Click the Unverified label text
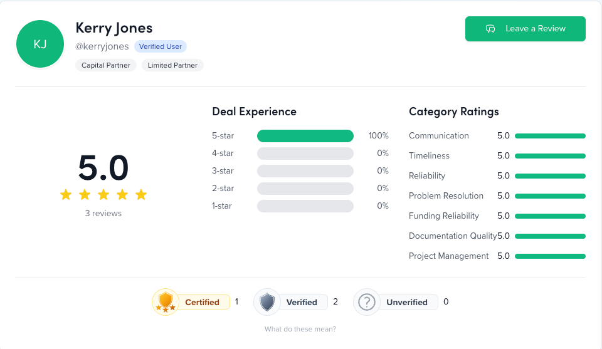Image resolution: width=602 pixels, height=349 pixels. coord(407,302)
